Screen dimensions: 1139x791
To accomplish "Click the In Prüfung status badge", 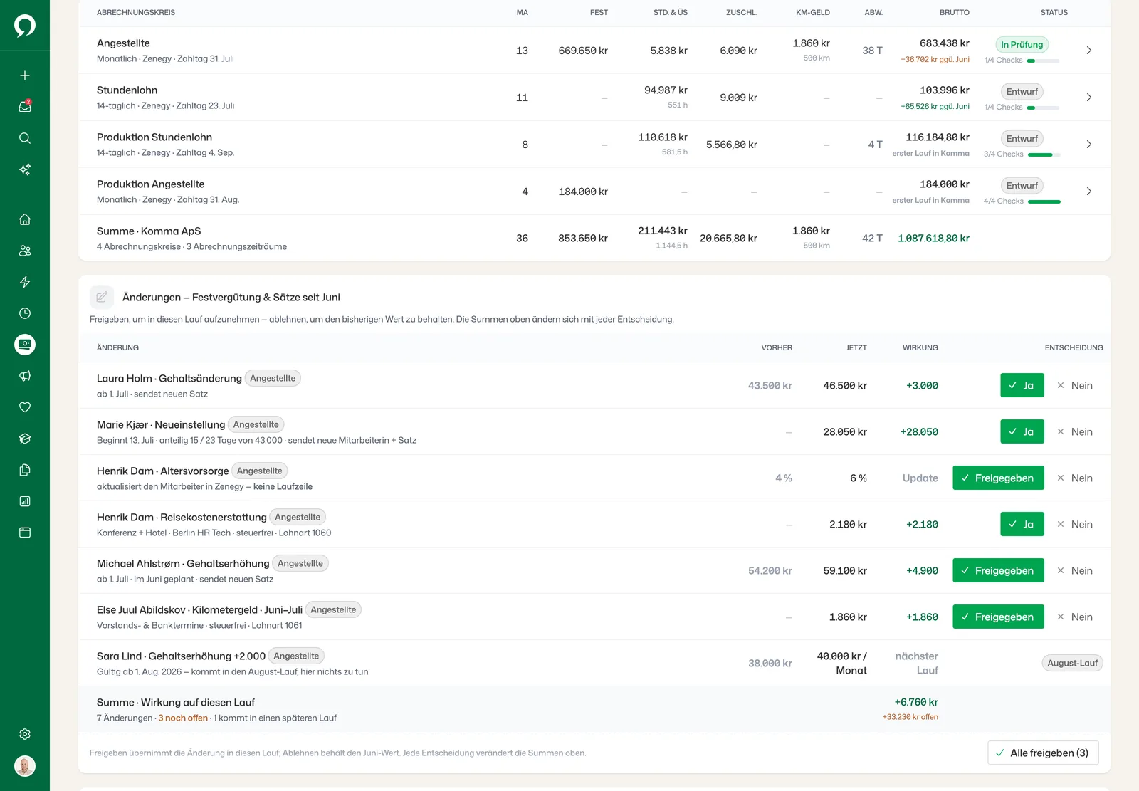I will tap(1022, 44).
